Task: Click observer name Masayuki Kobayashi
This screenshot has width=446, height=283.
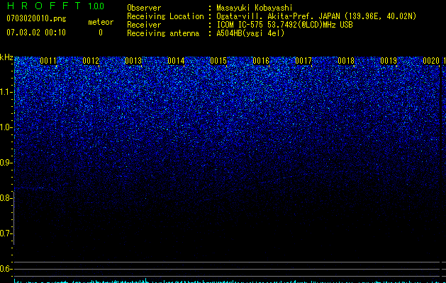Action: [255, 8]
